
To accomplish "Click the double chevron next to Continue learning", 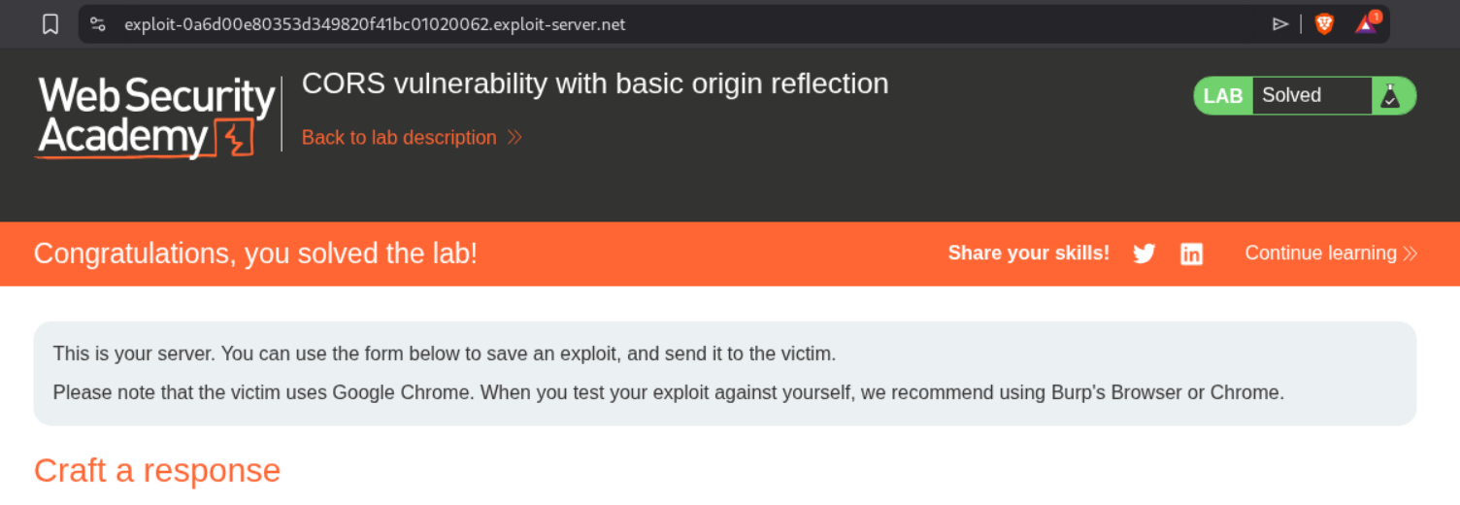I will point(1410,254).
